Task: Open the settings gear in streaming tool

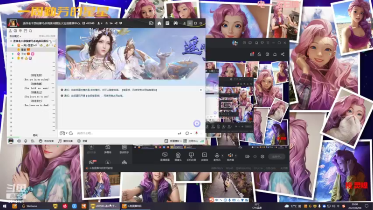Action: (262, 156)
